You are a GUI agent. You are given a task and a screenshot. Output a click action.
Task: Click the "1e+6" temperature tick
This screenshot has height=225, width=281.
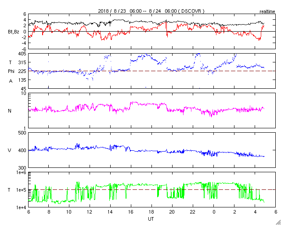22,172
